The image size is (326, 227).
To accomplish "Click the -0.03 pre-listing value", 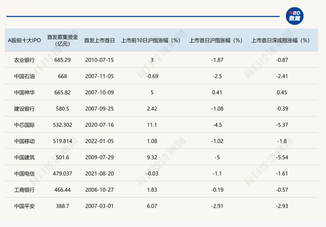I will (x=152, y=174).
